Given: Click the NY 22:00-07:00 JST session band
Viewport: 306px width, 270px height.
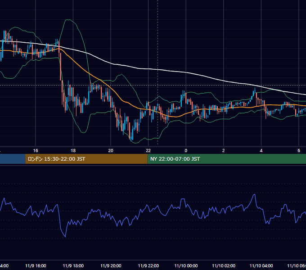Looking at the screenshot, I should (x=226, y=159).
